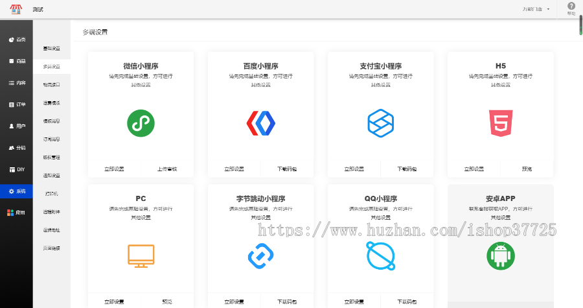Open 分销 in the dark sidebar
This screenshot has height=308, width=583.
pyautogui.click(x=16, y=148)
